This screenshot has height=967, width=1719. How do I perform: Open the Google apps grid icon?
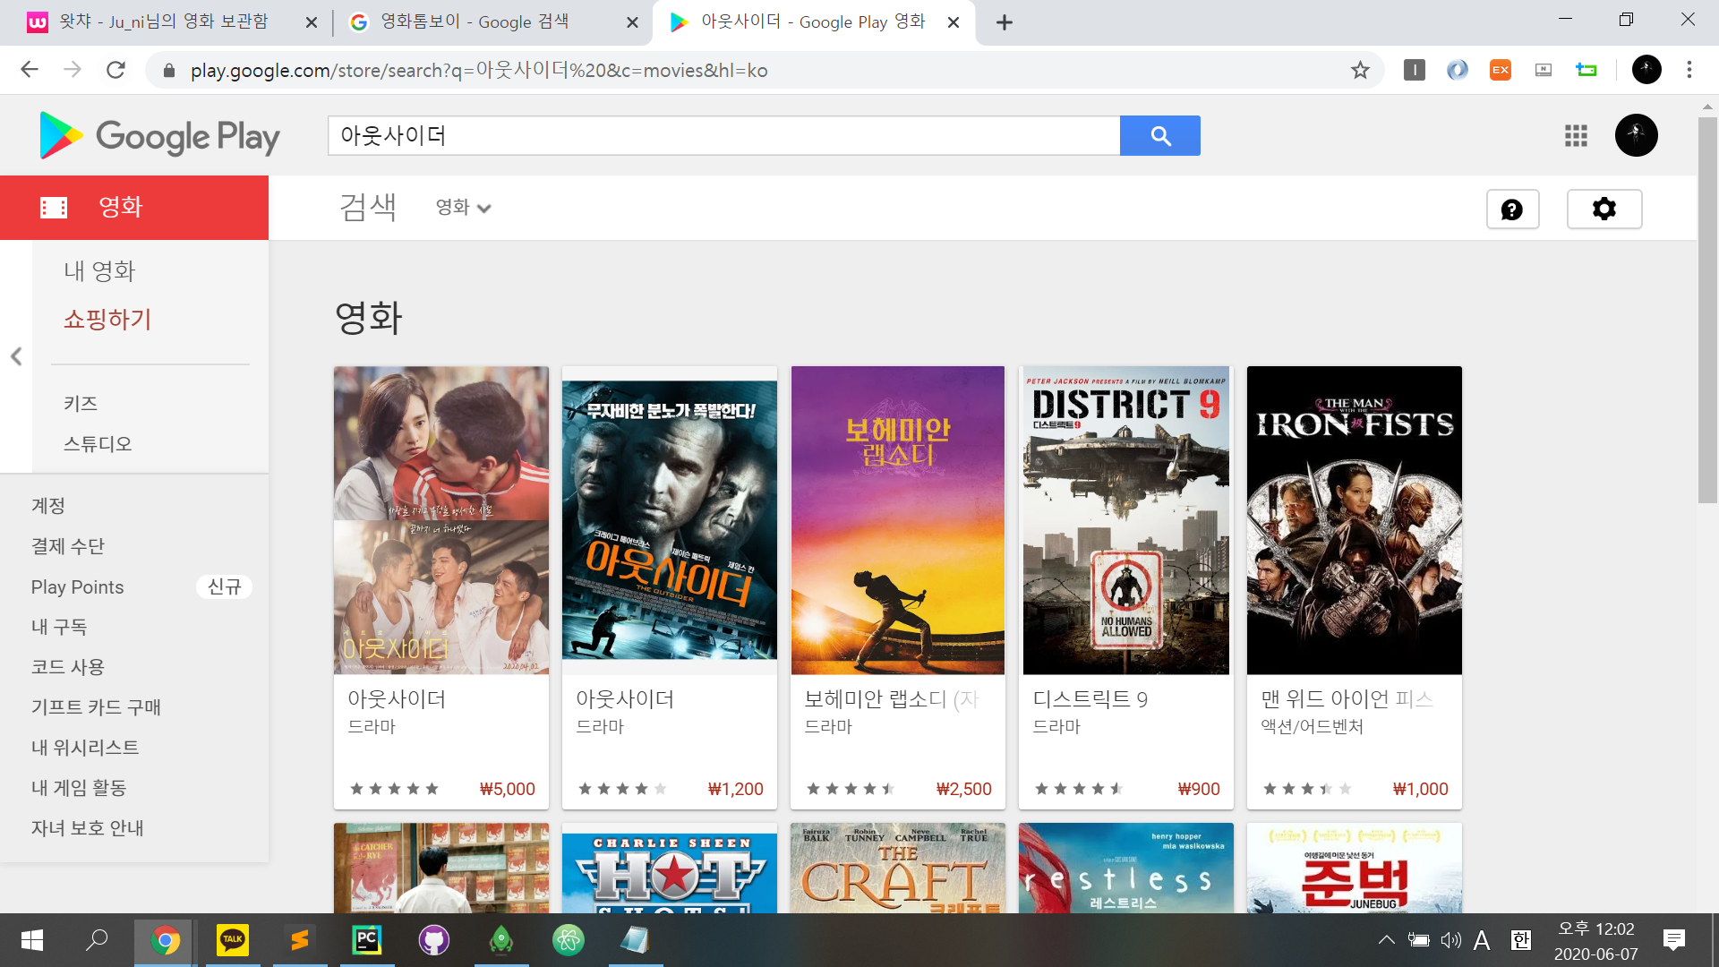(x=1576, y=136)
